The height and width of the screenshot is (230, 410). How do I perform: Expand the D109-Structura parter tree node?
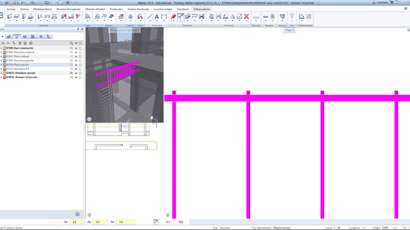tap(1, 61)
